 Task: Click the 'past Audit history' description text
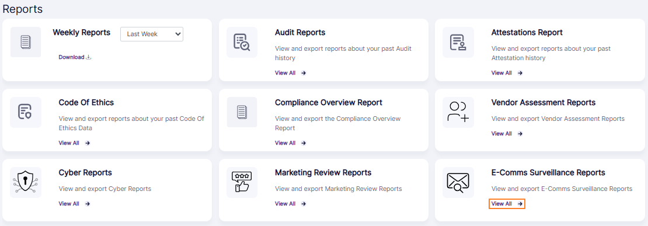343,54
